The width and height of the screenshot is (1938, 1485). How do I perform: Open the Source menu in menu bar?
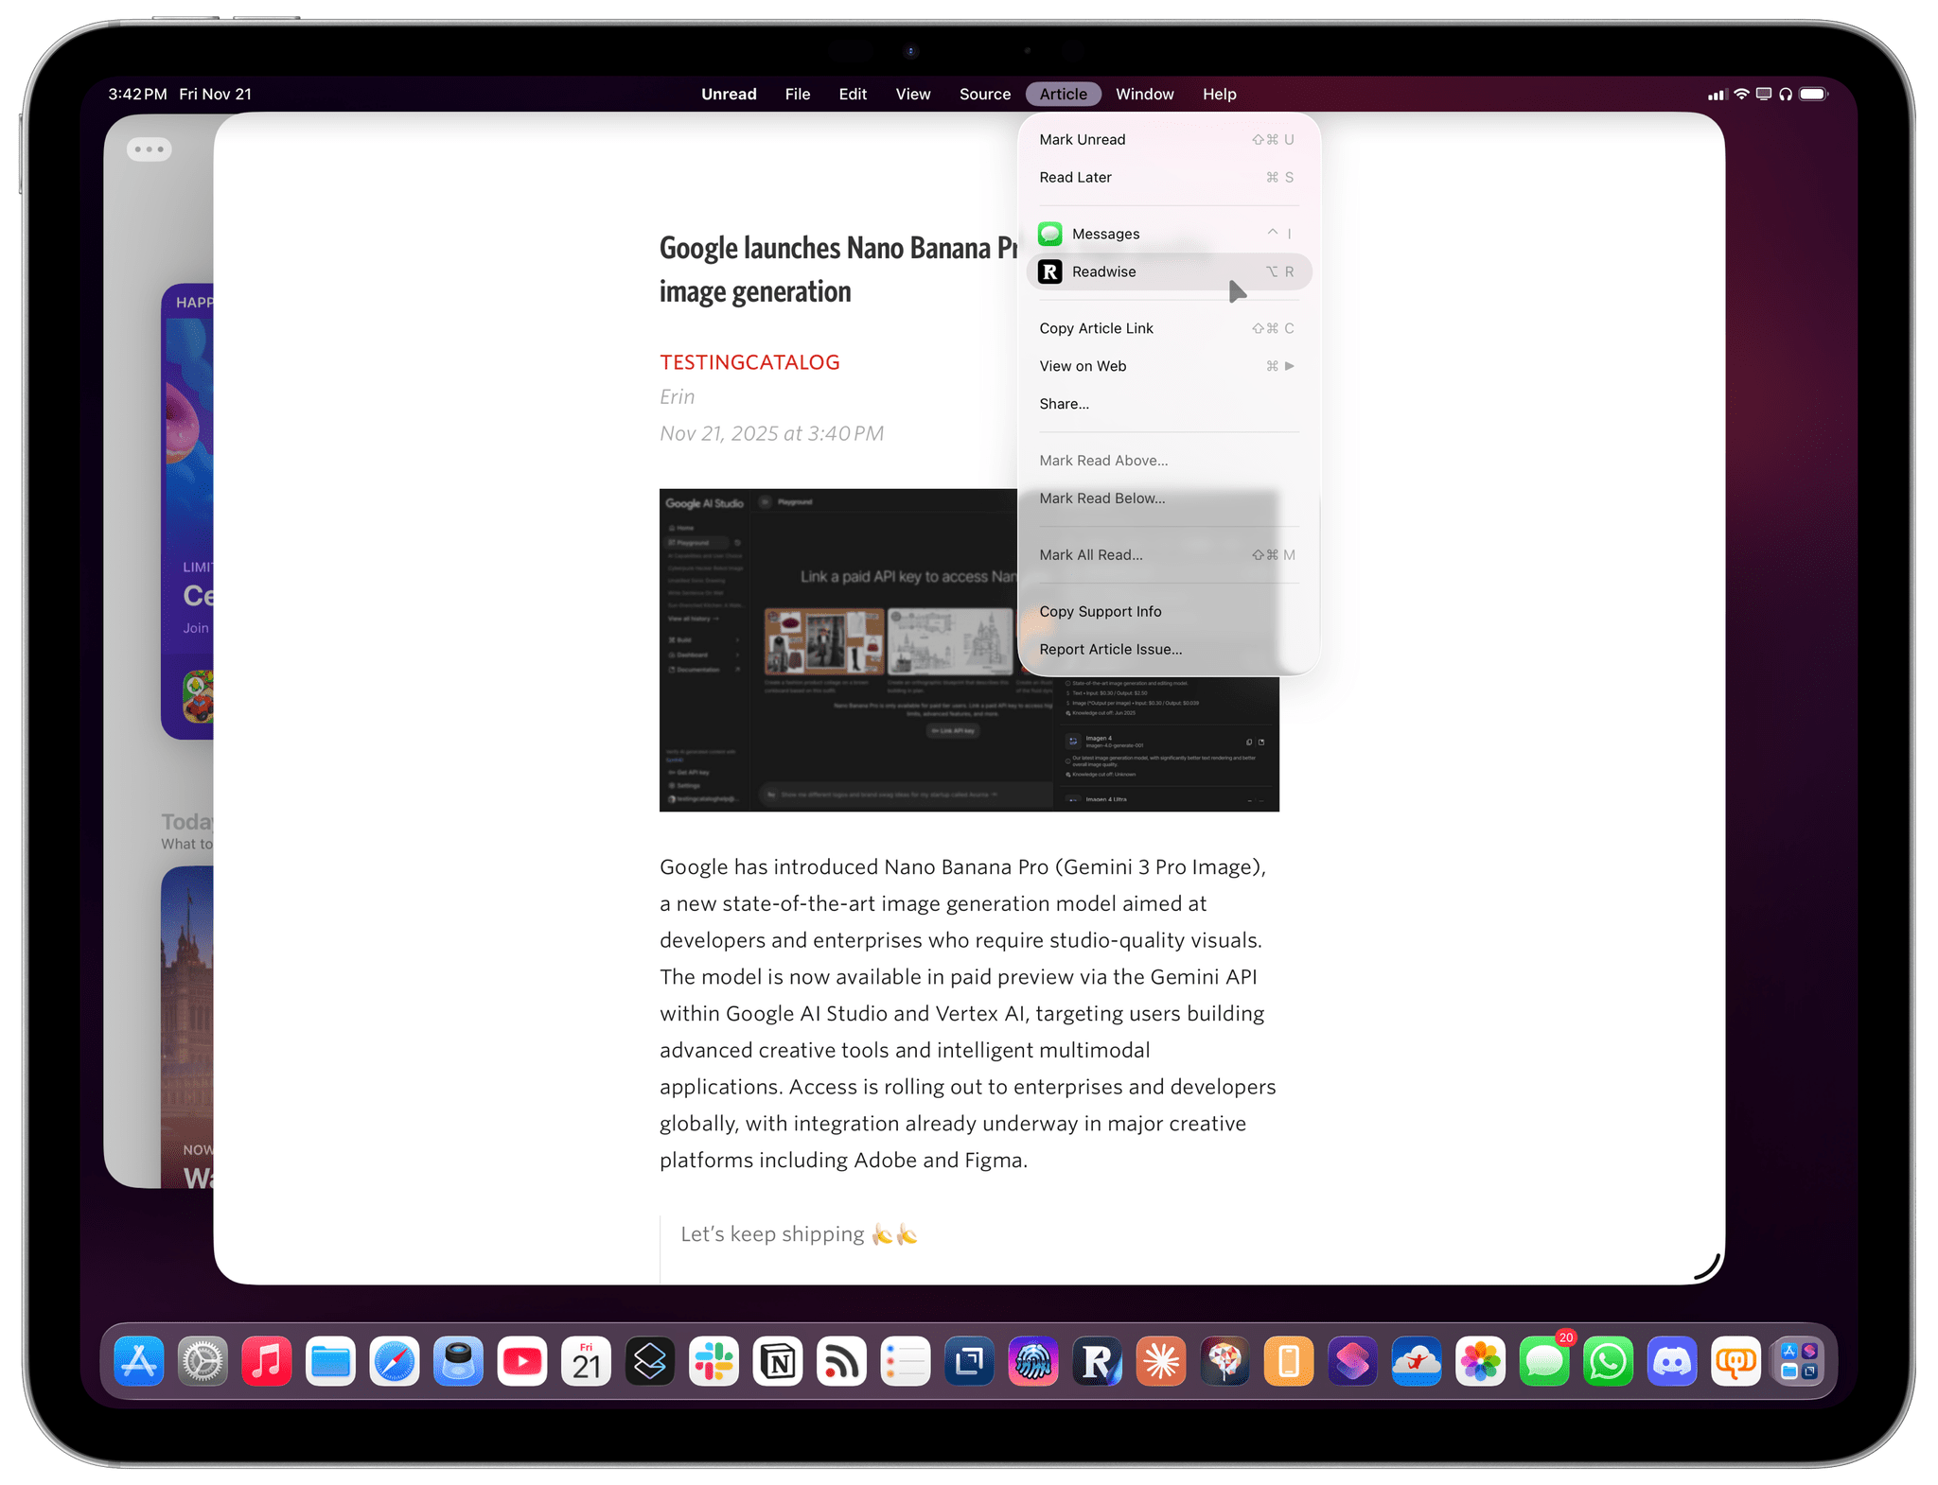point(984,95)
